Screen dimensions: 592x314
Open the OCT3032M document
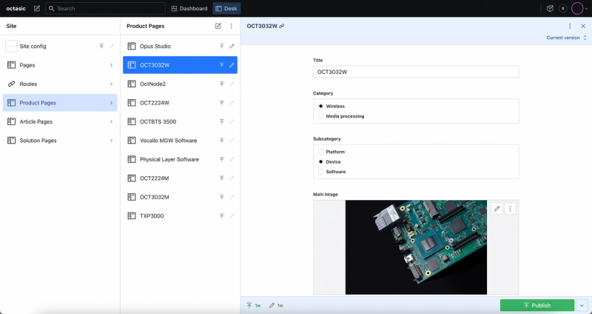click(180, 197)
